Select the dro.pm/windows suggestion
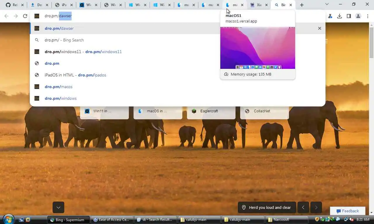The width and height of the screenshot is (374, 224). 178,98
